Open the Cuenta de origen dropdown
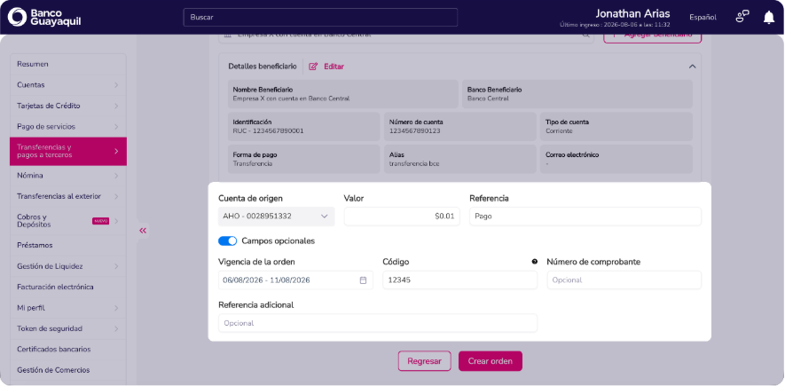Screen dimensions: 785x386 (x=277, y=217)
